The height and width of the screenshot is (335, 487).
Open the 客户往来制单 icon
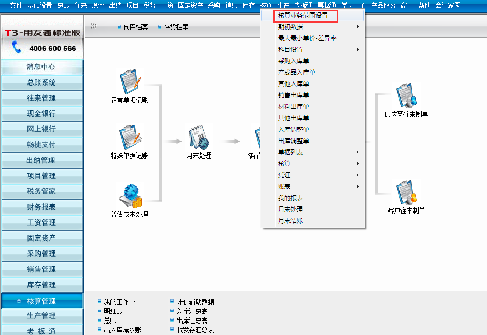[406, 192]
